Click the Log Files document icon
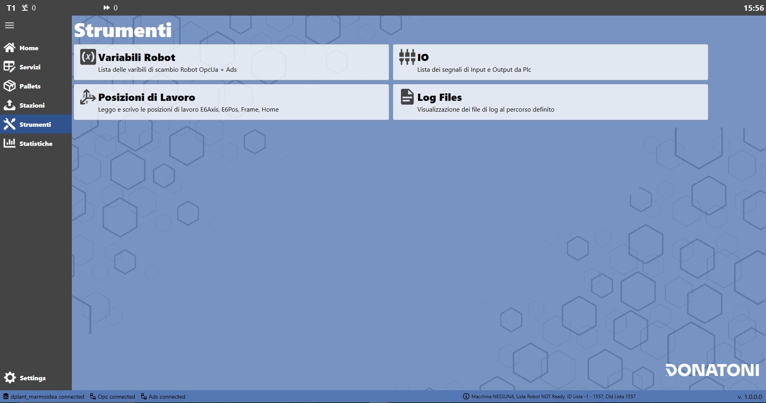 [x=407, y=97]
